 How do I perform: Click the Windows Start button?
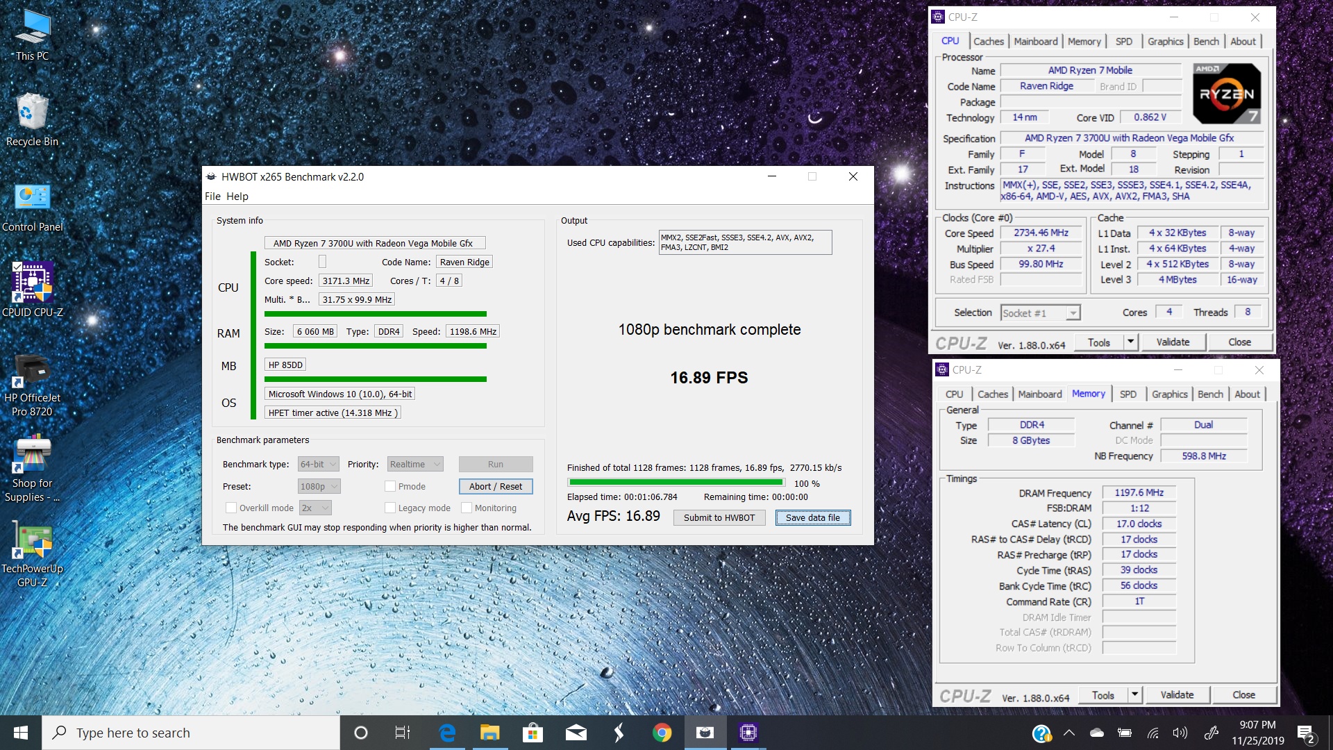(x=21, y=733)
